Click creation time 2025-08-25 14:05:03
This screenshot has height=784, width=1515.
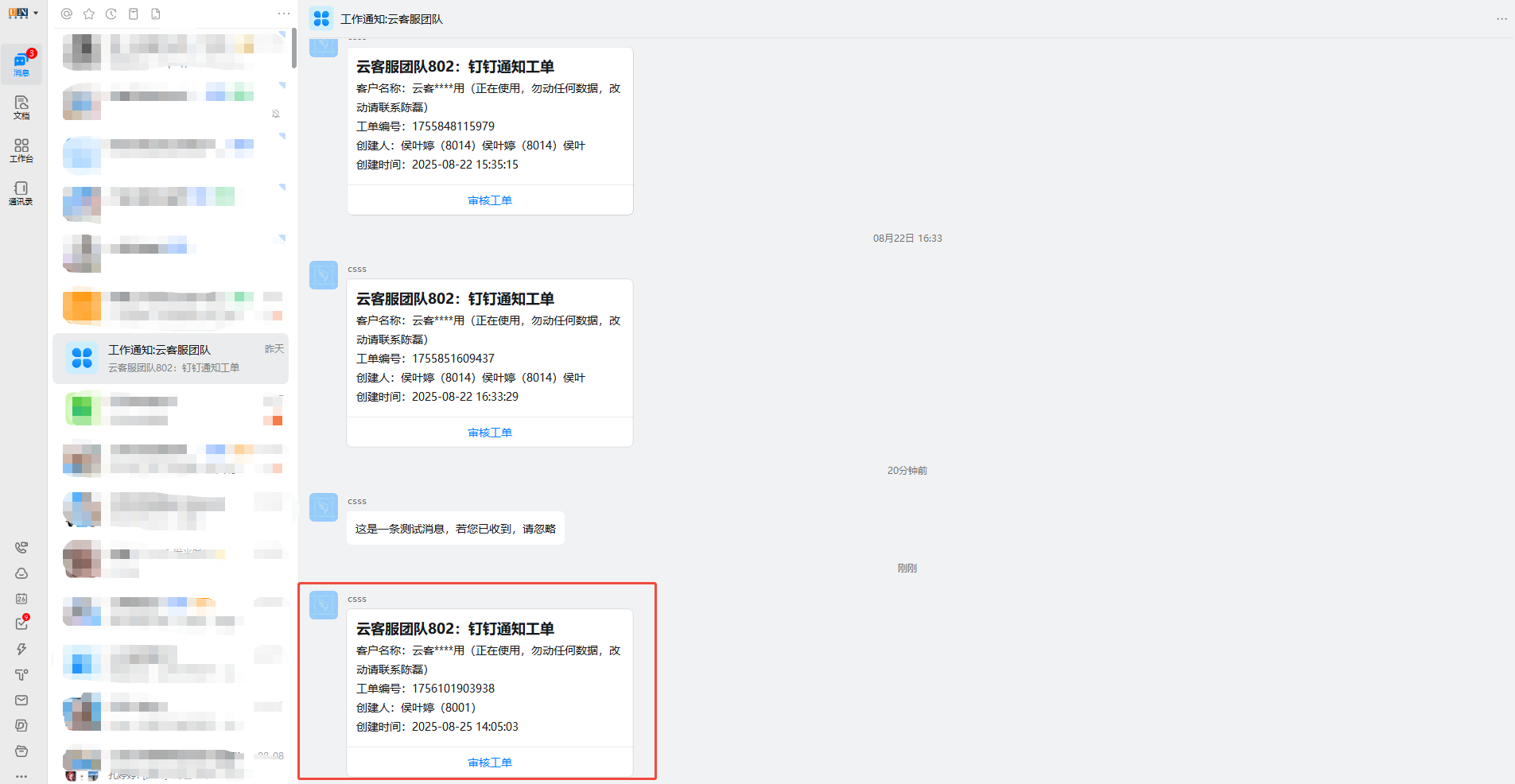tap(465, 727)
